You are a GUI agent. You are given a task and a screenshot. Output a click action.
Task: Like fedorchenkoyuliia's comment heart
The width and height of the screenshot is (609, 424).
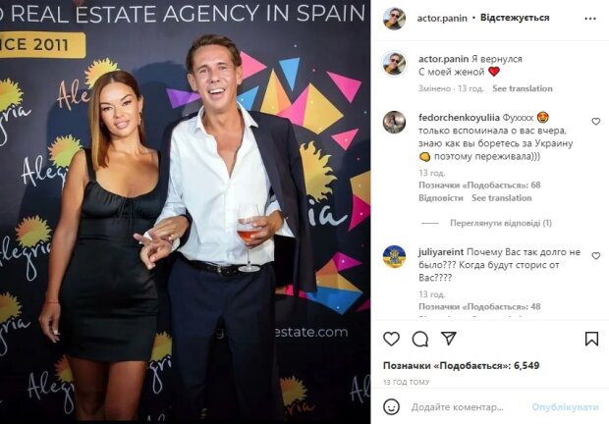[595, 122]
